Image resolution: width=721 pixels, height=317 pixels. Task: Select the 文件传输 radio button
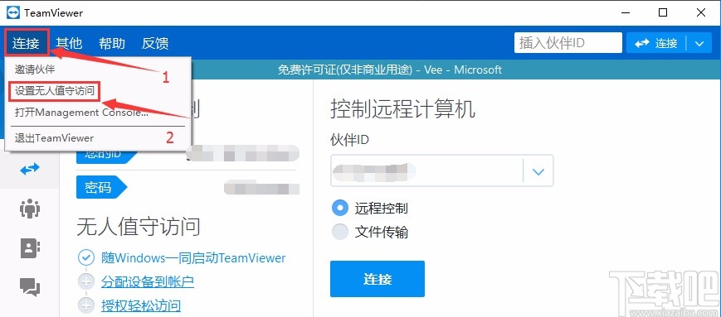tap(340, 232)
